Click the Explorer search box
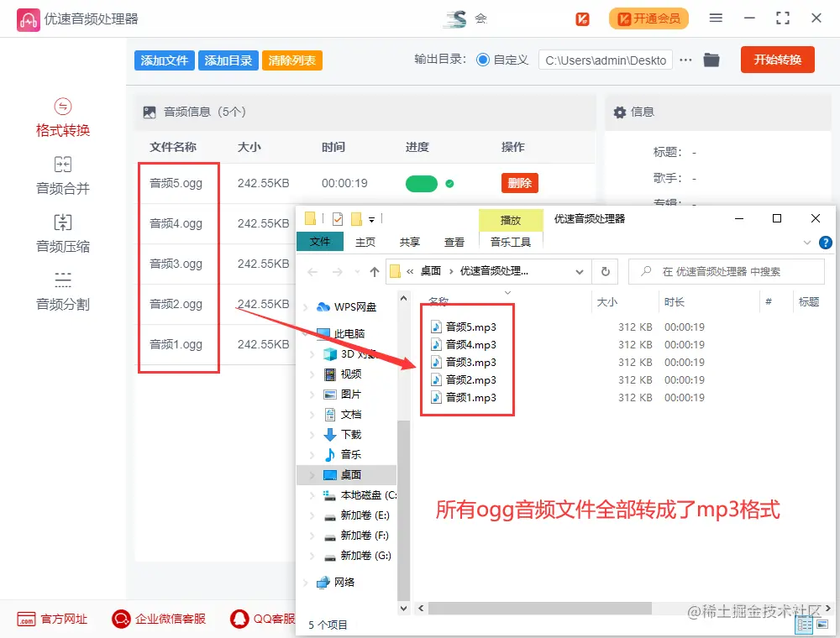 727,271
